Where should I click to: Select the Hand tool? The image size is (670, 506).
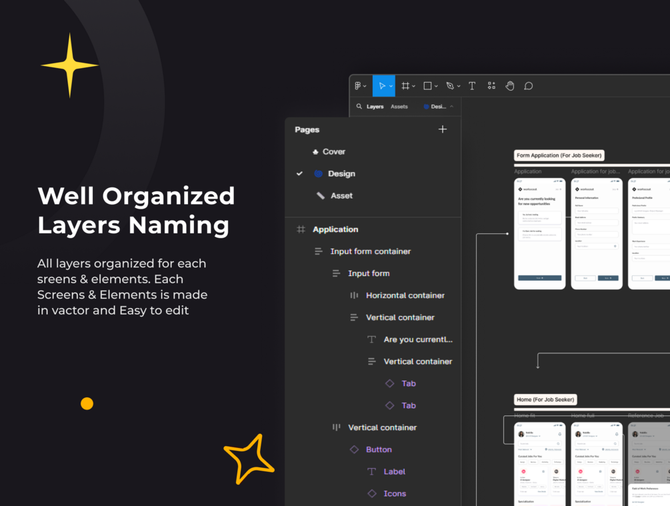[x=510, y=86]
